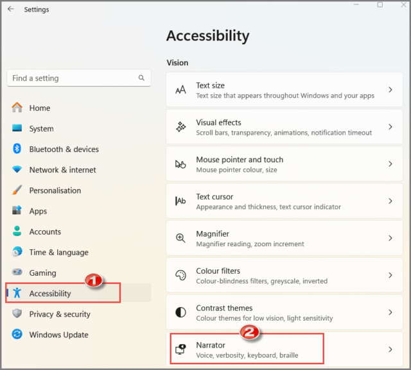Click the Windows Update sync icon

(17, 334)
